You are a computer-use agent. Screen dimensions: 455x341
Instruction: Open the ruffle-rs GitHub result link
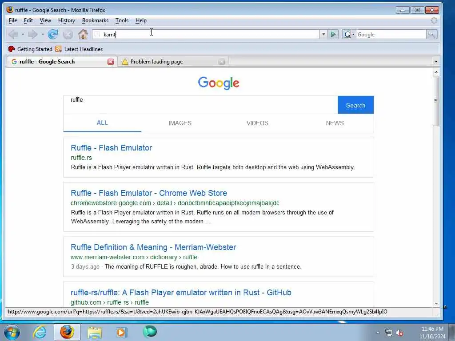(x=181, y=292)
